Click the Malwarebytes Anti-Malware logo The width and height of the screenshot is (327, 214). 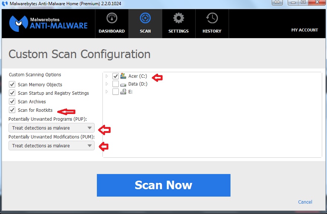point(48,23)
